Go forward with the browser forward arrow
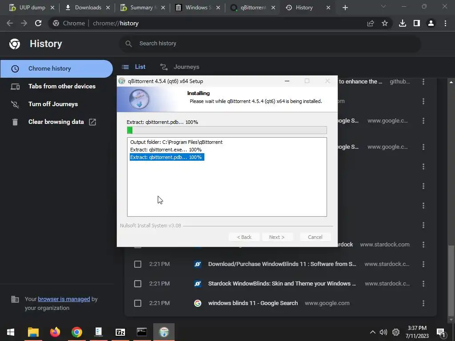Screen dimensions: 455x341 click(24, 23)
